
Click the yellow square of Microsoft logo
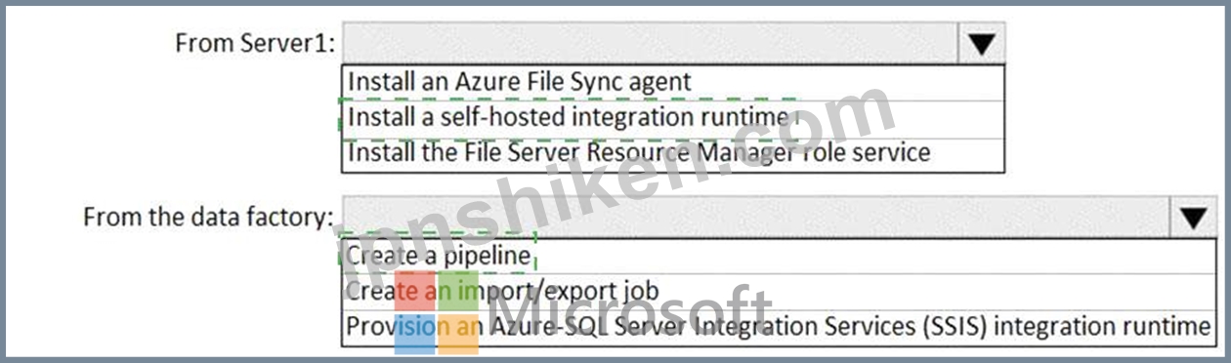click(x=458, y=335)
